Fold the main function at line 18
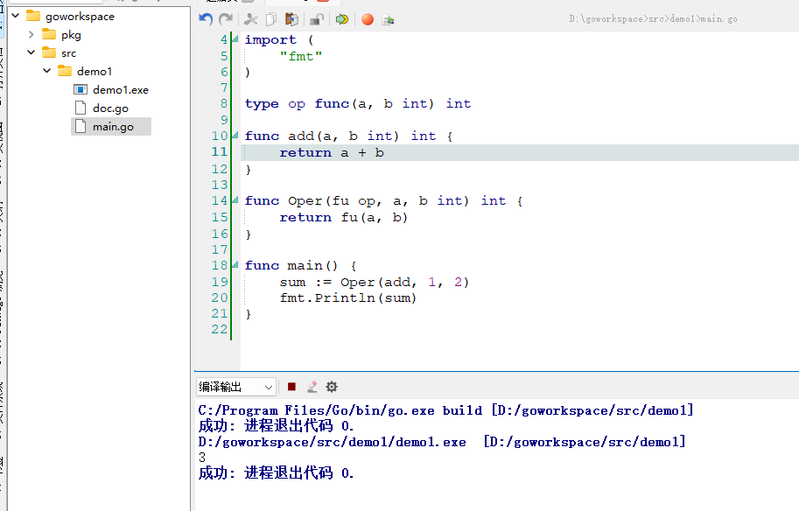 pos(235,264)
